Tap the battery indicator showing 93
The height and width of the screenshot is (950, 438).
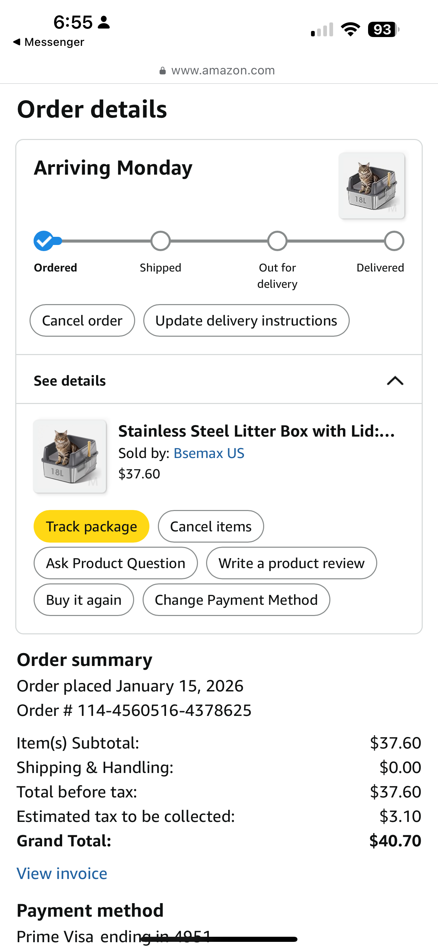coord(383,30)
